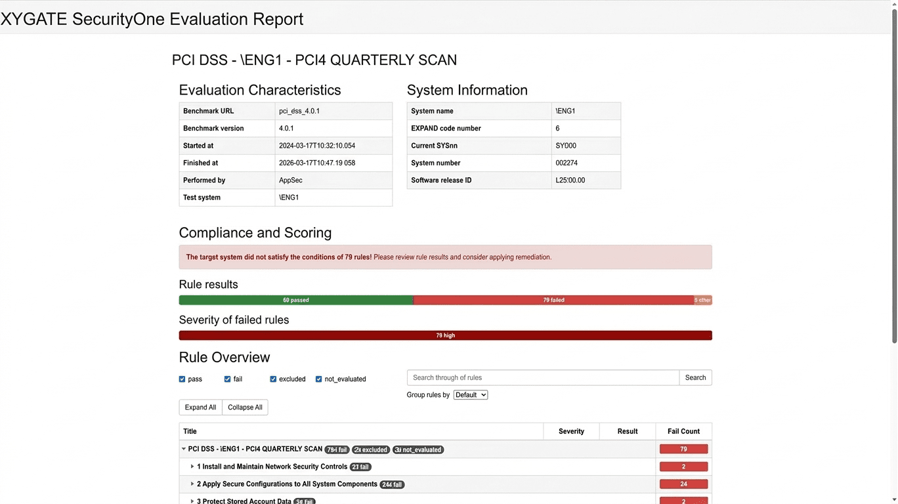Image resolution: width=898 pixels, height=504 pixels.
Task: Expand Apply Secure Configurations to All System Components
Action: 192,484
